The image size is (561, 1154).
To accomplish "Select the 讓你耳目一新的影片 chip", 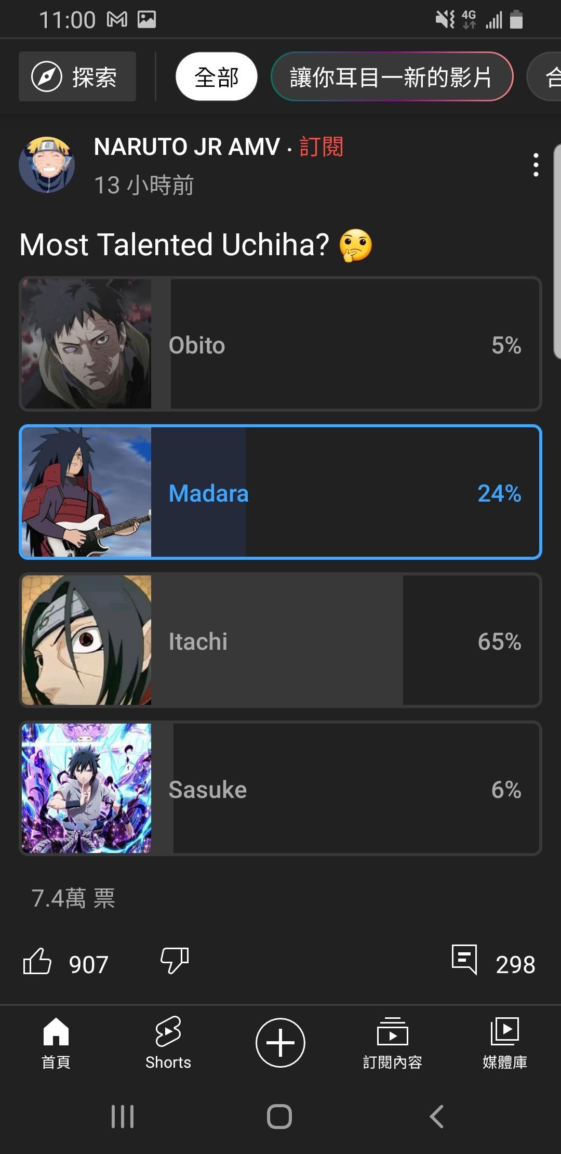I will coord(392,77).
